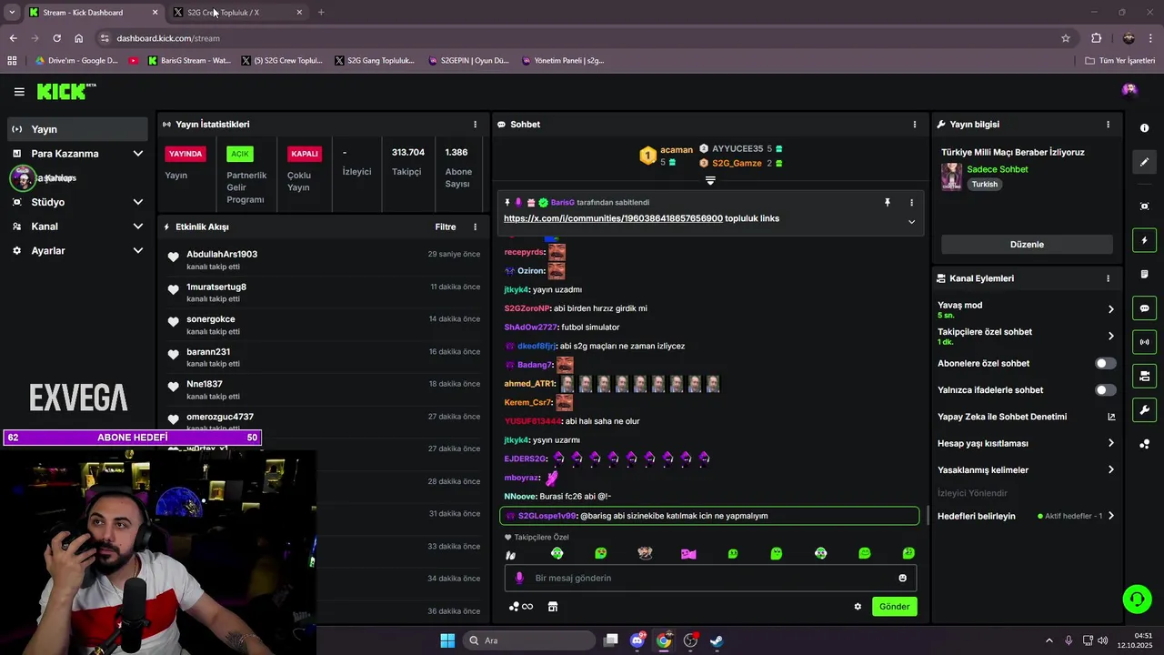Open Drive'ım bookmark

tap(77, 61)
